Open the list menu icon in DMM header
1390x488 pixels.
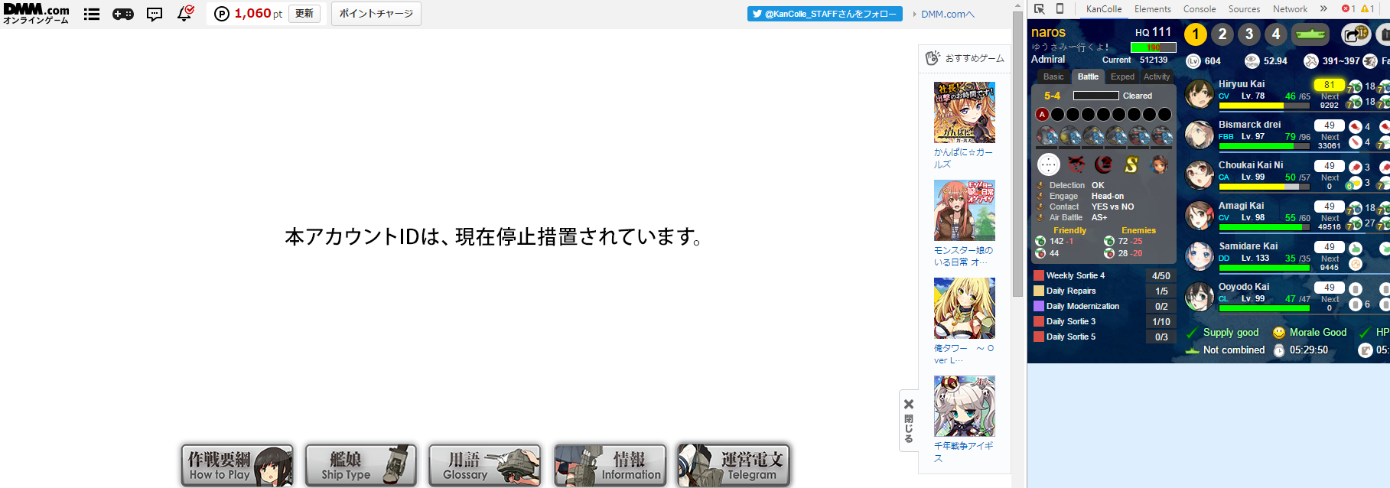coord(92,14)
